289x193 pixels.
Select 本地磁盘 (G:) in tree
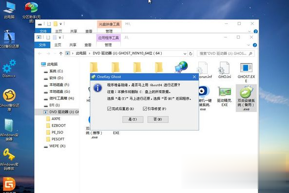[x=59, y=92]
